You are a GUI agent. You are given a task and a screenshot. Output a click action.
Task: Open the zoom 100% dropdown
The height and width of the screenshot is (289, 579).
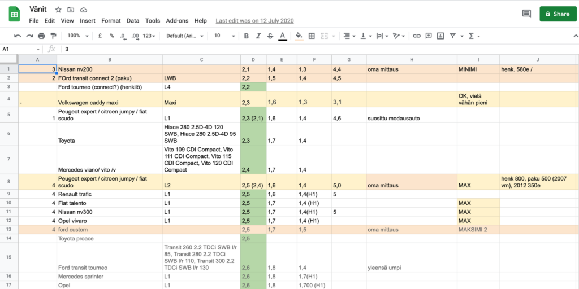click(77, 36)
